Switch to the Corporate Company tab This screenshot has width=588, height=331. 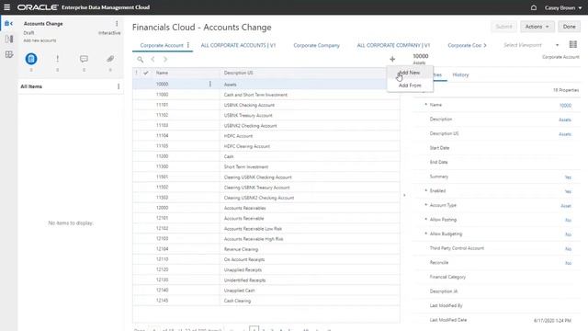pyautogui.click(x=316, y=45)
